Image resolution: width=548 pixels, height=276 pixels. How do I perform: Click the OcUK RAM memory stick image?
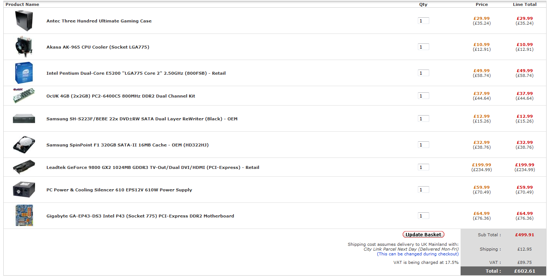[x=24, y=96]
